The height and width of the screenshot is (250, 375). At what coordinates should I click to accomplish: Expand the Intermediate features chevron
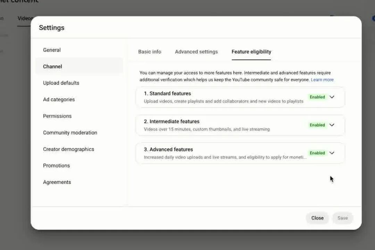332,125
